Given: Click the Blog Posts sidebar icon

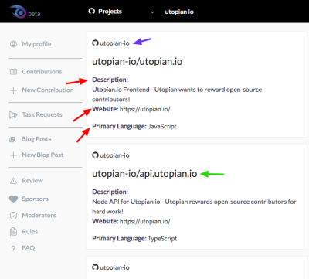Looking at the screenshot, I should [12, 139].
